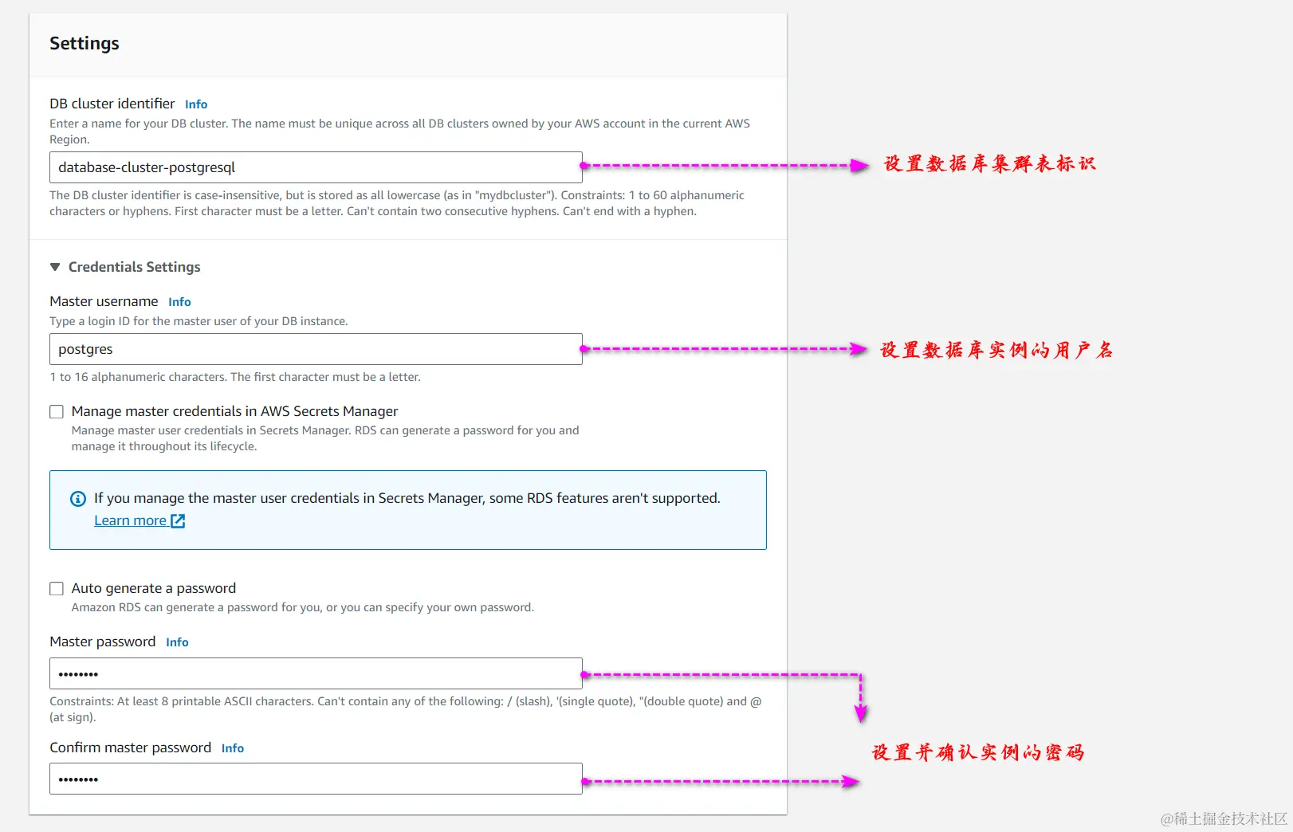Click the 'Credentials Settings' heading text
Viewport: 1293px width, 832px height.
(x=135, y=267)
